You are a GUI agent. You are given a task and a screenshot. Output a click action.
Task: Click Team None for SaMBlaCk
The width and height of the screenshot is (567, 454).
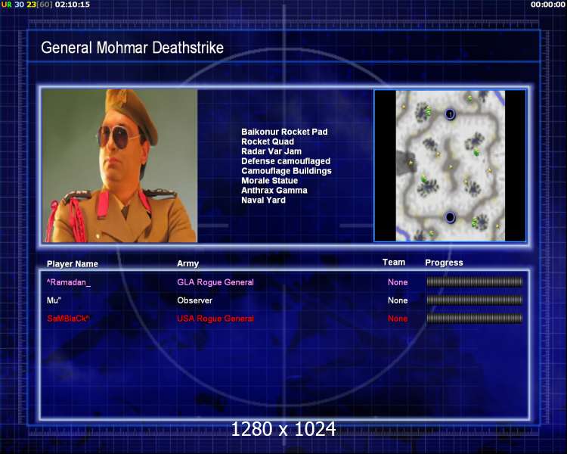(x=398, y=319)
